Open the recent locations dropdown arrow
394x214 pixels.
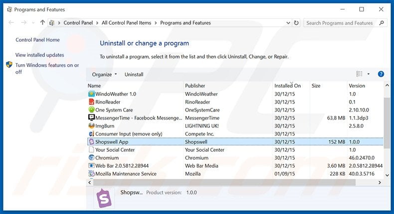tap(33, 23)
